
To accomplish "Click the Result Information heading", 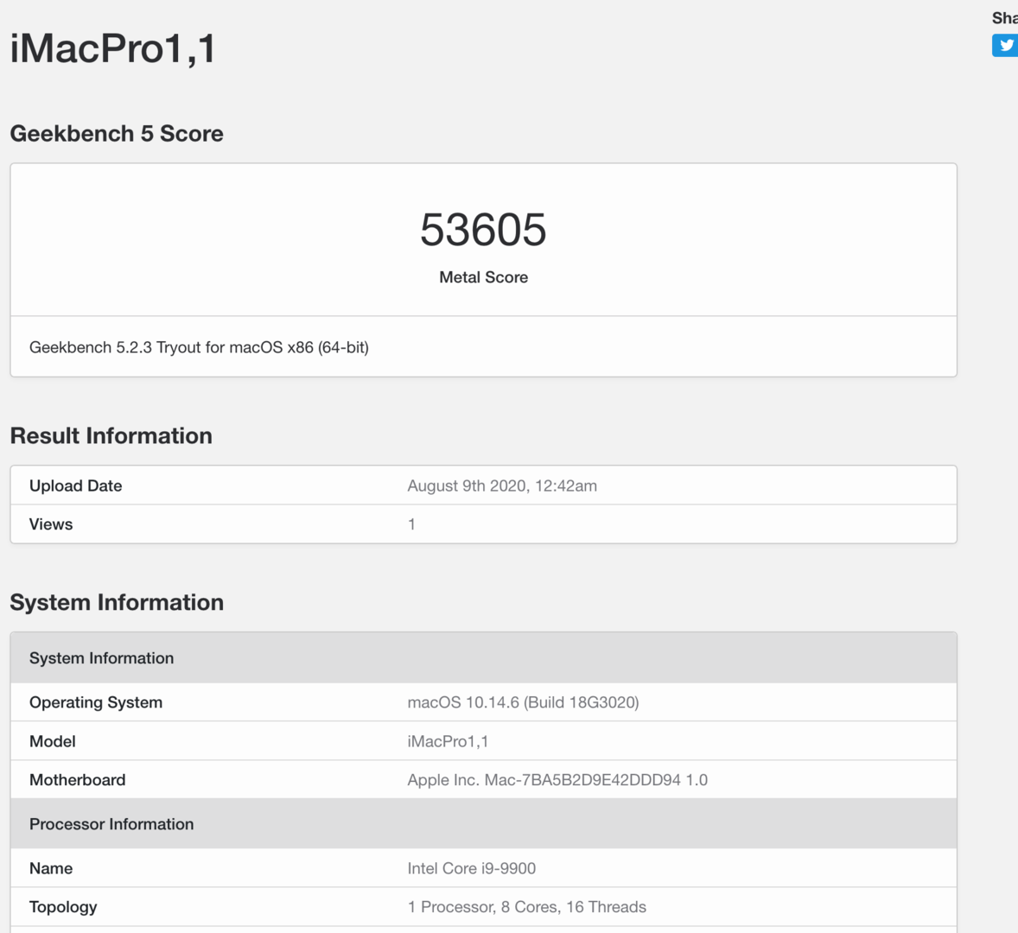I will [111, 435].
